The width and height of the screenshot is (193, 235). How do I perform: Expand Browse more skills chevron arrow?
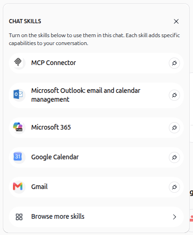(x=174, y=217)
